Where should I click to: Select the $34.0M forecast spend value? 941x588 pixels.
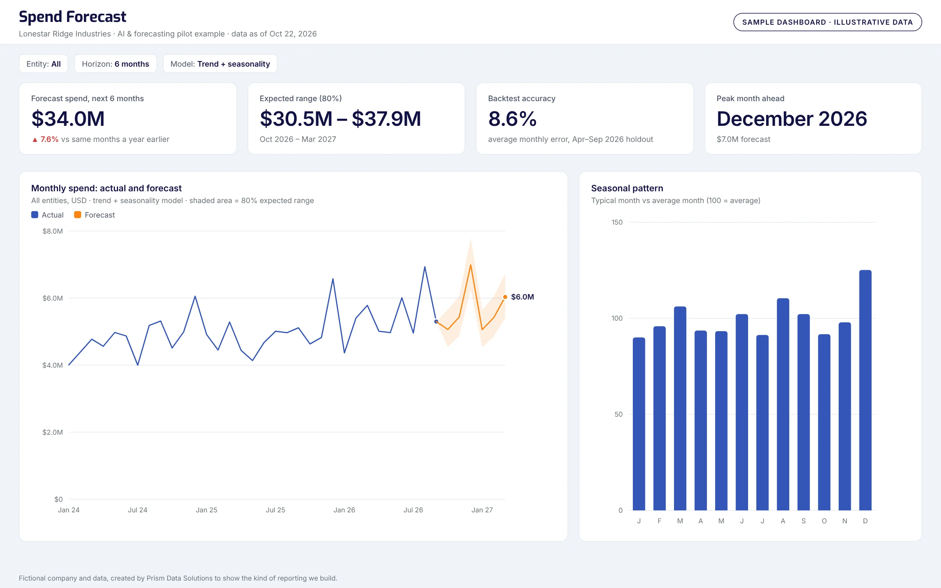pyautogui.click(x=68, y=119)
